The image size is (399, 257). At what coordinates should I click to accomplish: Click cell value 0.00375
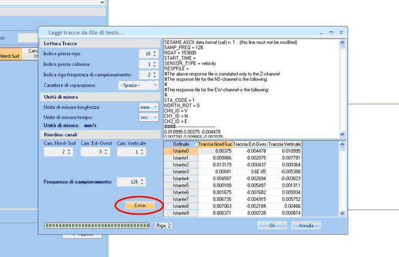click(x=215, y=151)
